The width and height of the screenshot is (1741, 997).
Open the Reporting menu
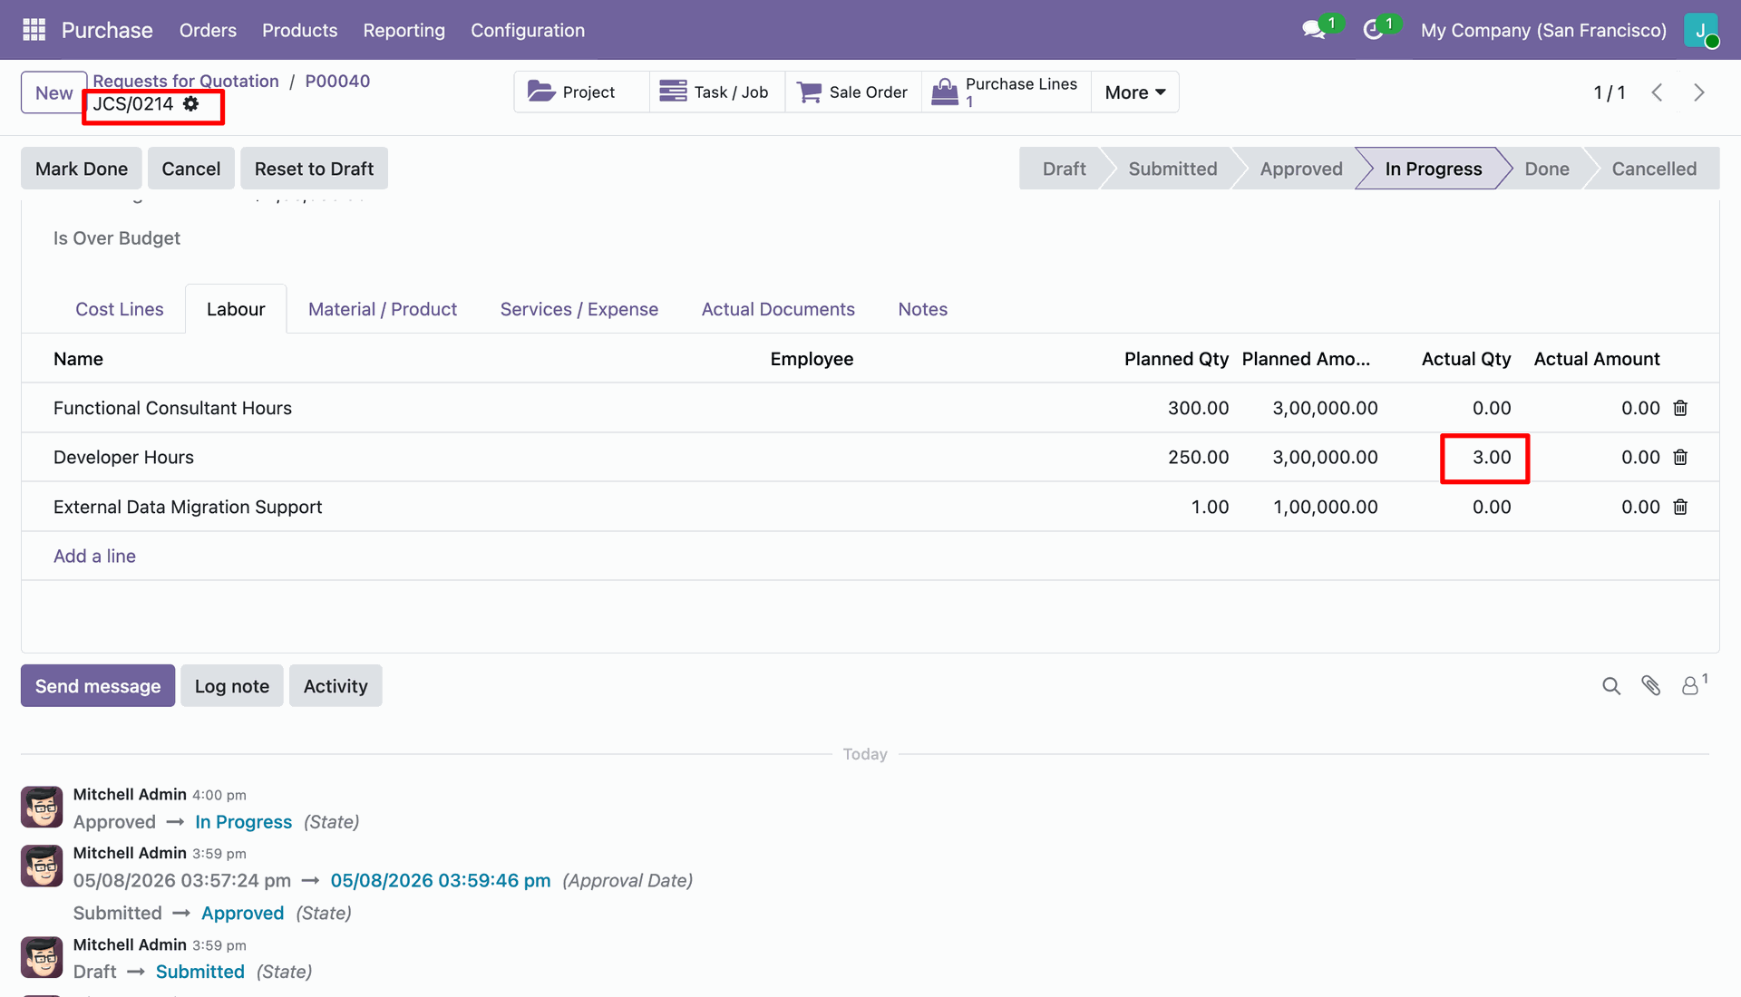[404, 30]
